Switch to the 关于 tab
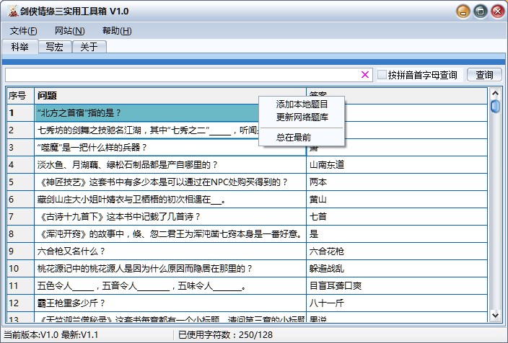508x343 pixels. point(89,47)
